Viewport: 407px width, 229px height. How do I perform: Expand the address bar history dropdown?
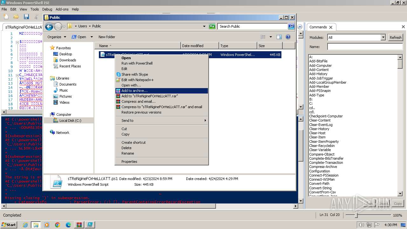pyautogui.click(x=204, y=26)
